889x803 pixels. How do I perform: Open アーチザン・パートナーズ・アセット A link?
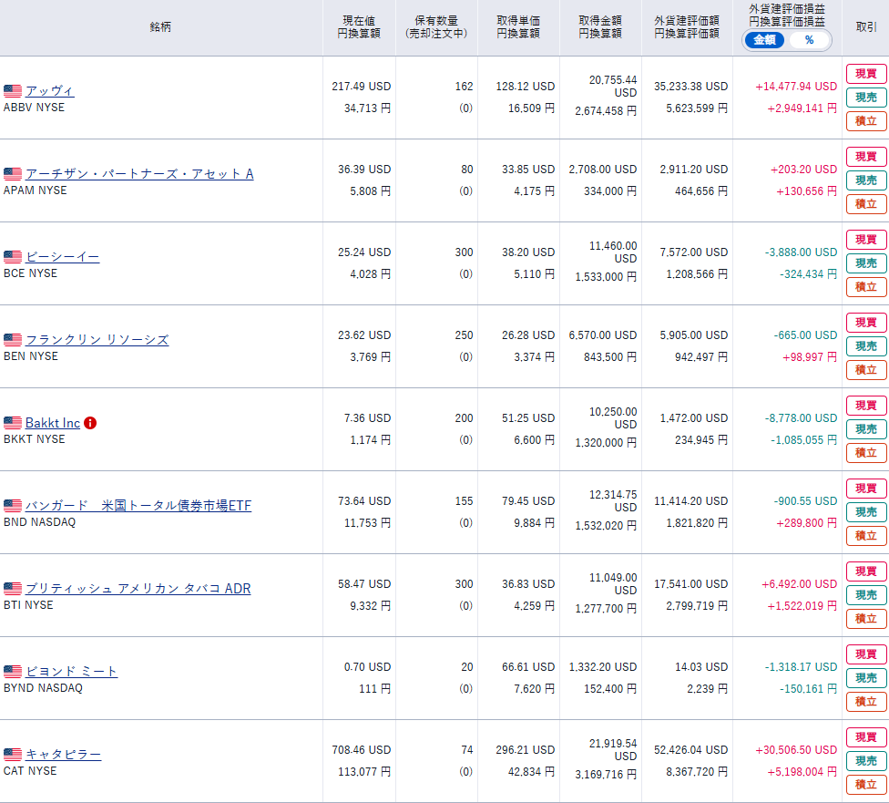tap(139, 174)
